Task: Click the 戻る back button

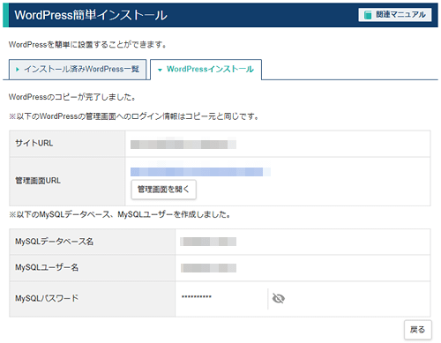Action: 418,330
